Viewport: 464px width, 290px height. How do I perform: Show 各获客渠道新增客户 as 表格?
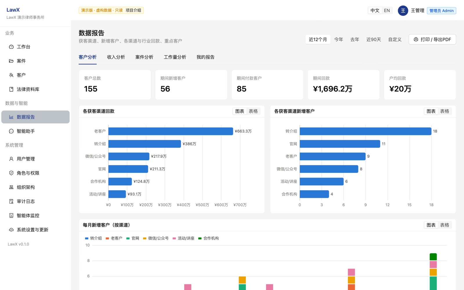coord(445,111)
